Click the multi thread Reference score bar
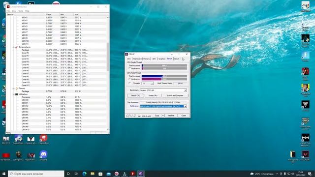The height and width of the screenshot is (177, 315). 164,79
